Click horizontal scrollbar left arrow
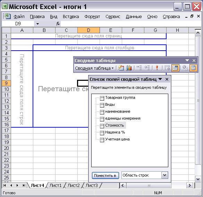This screenshot has height=197, width=203. [x=122, y=186]
